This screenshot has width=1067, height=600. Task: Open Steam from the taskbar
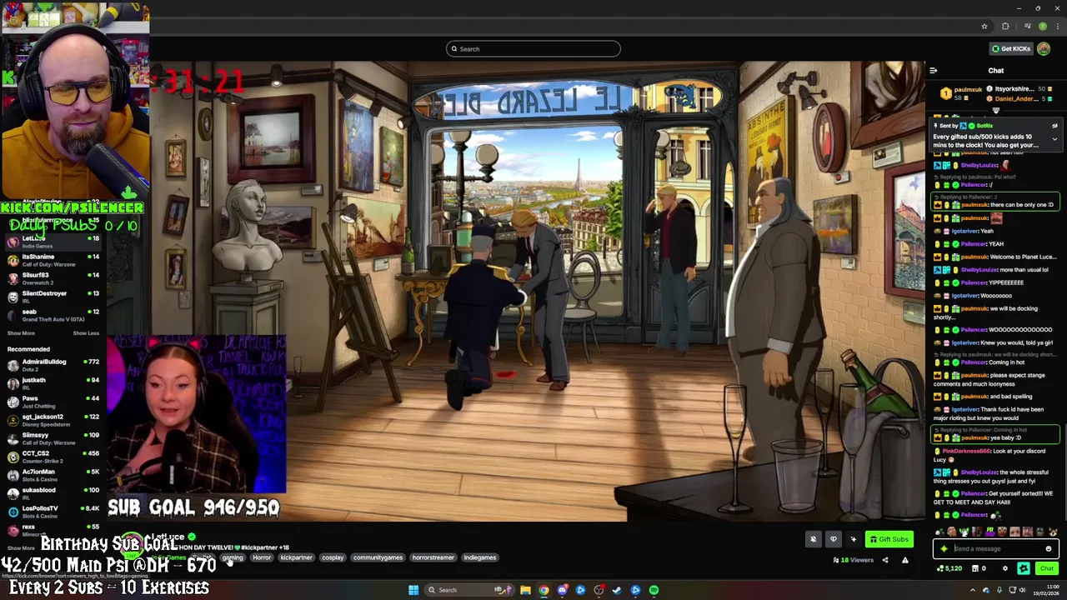[617, 590]
